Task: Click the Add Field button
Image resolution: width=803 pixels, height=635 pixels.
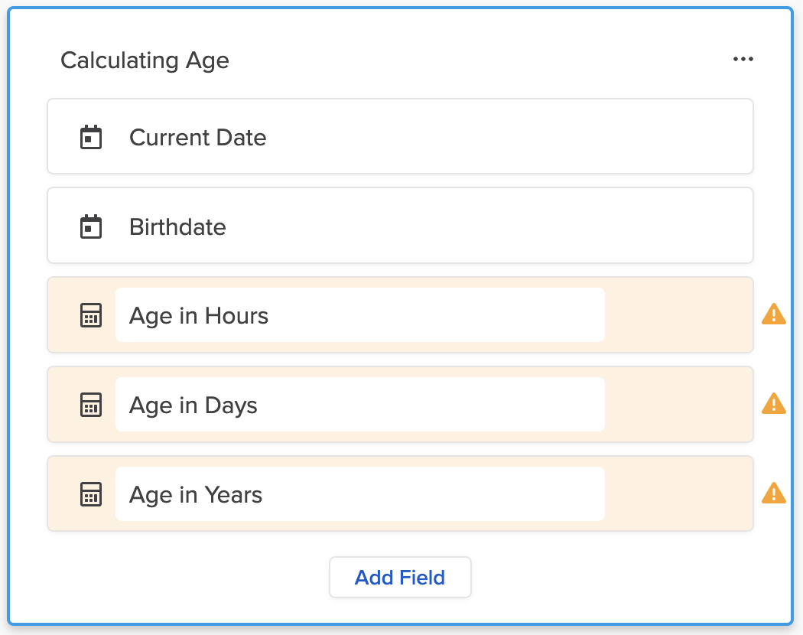Action: [400, 577]
